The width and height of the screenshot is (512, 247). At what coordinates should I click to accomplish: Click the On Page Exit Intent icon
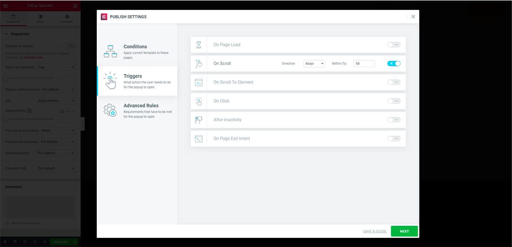click(199, 139)
